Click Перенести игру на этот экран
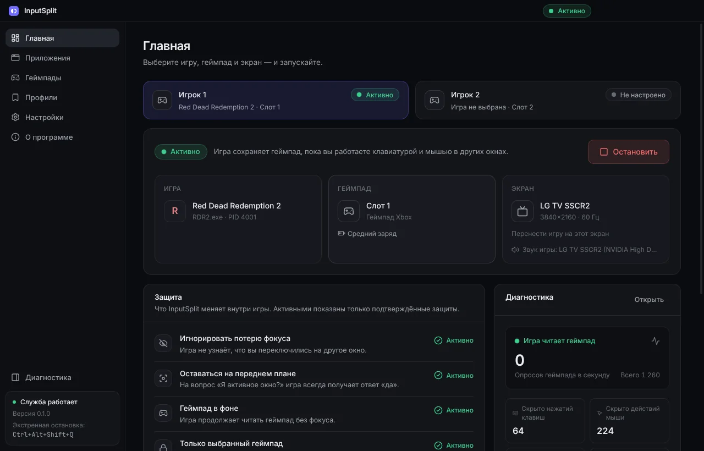The image size is (704, 451). 560,234
